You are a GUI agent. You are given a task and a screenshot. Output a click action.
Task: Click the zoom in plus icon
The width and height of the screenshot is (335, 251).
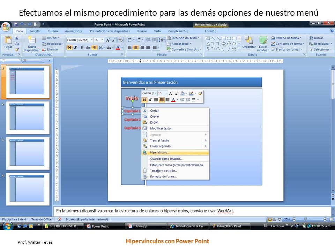[325, 219]
